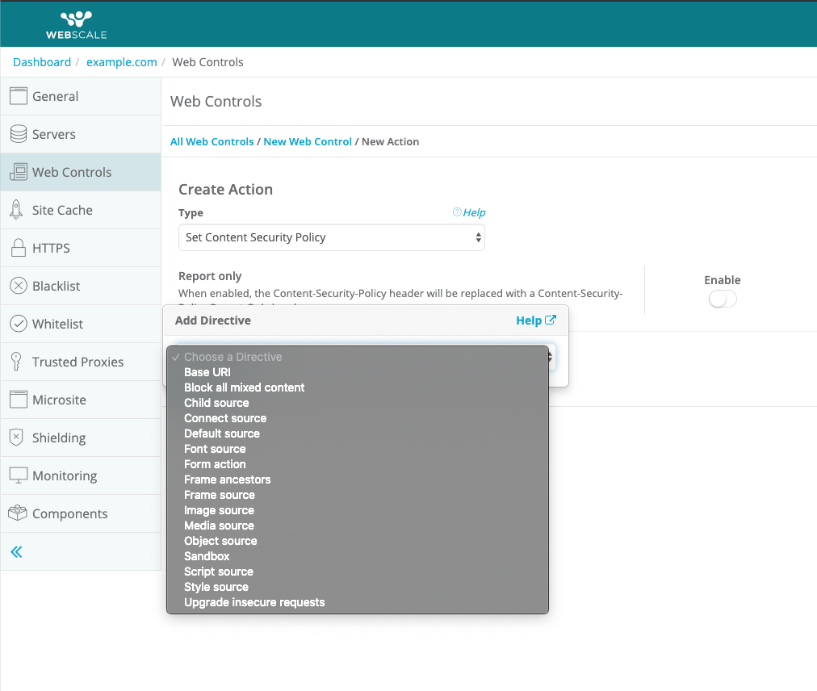Screen dimensions: 817x691
Task: Click the HTTPS padlock icon
Action: click(x=18, y=248)
